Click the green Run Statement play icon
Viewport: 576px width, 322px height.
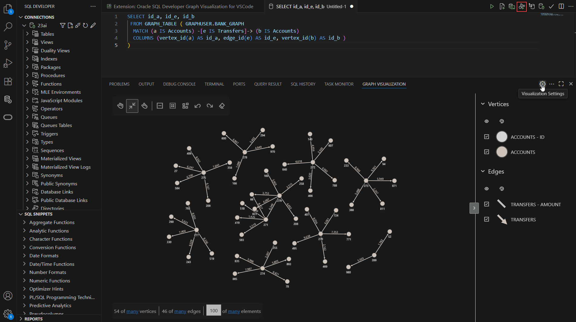point(492,6)
